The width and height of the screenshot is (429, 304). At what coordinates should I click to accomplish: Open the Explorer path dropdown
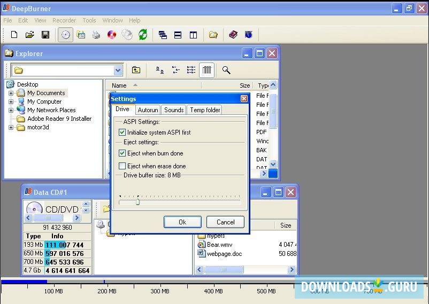pyautogui.click(x=118, y=71)
